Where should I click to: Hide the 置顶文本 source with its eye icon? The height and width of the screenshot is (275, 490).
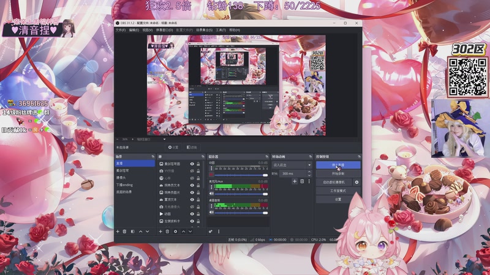click(192, 200)
